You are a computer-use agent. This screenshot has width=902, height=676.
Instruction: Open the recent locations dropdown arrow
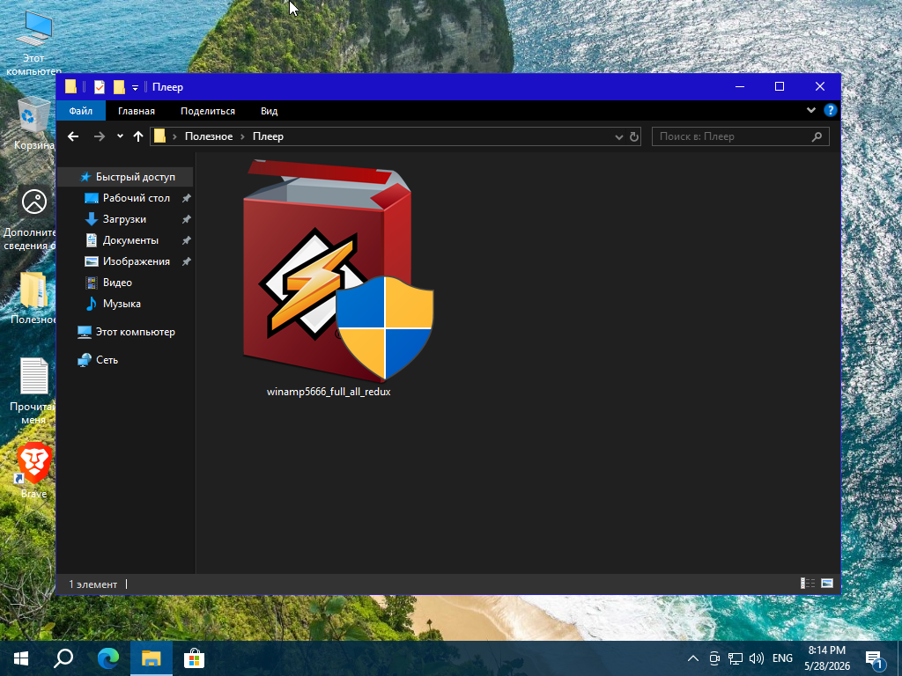[x=120, y=136]
